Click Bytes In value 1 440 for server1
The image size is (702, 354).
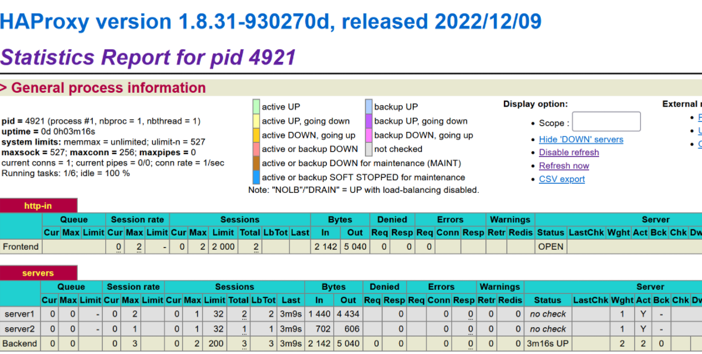[319, 314]
